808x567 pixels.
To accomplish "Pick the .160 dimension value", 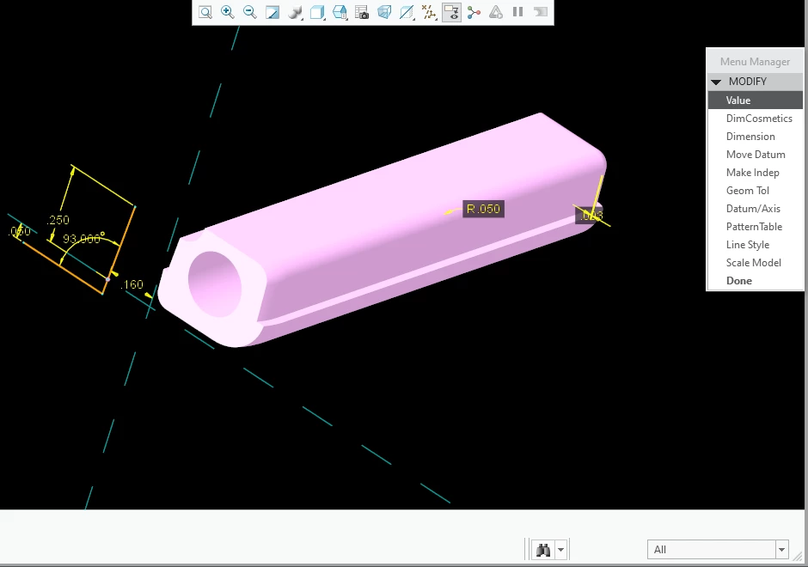I will click(x=132, y=284).
